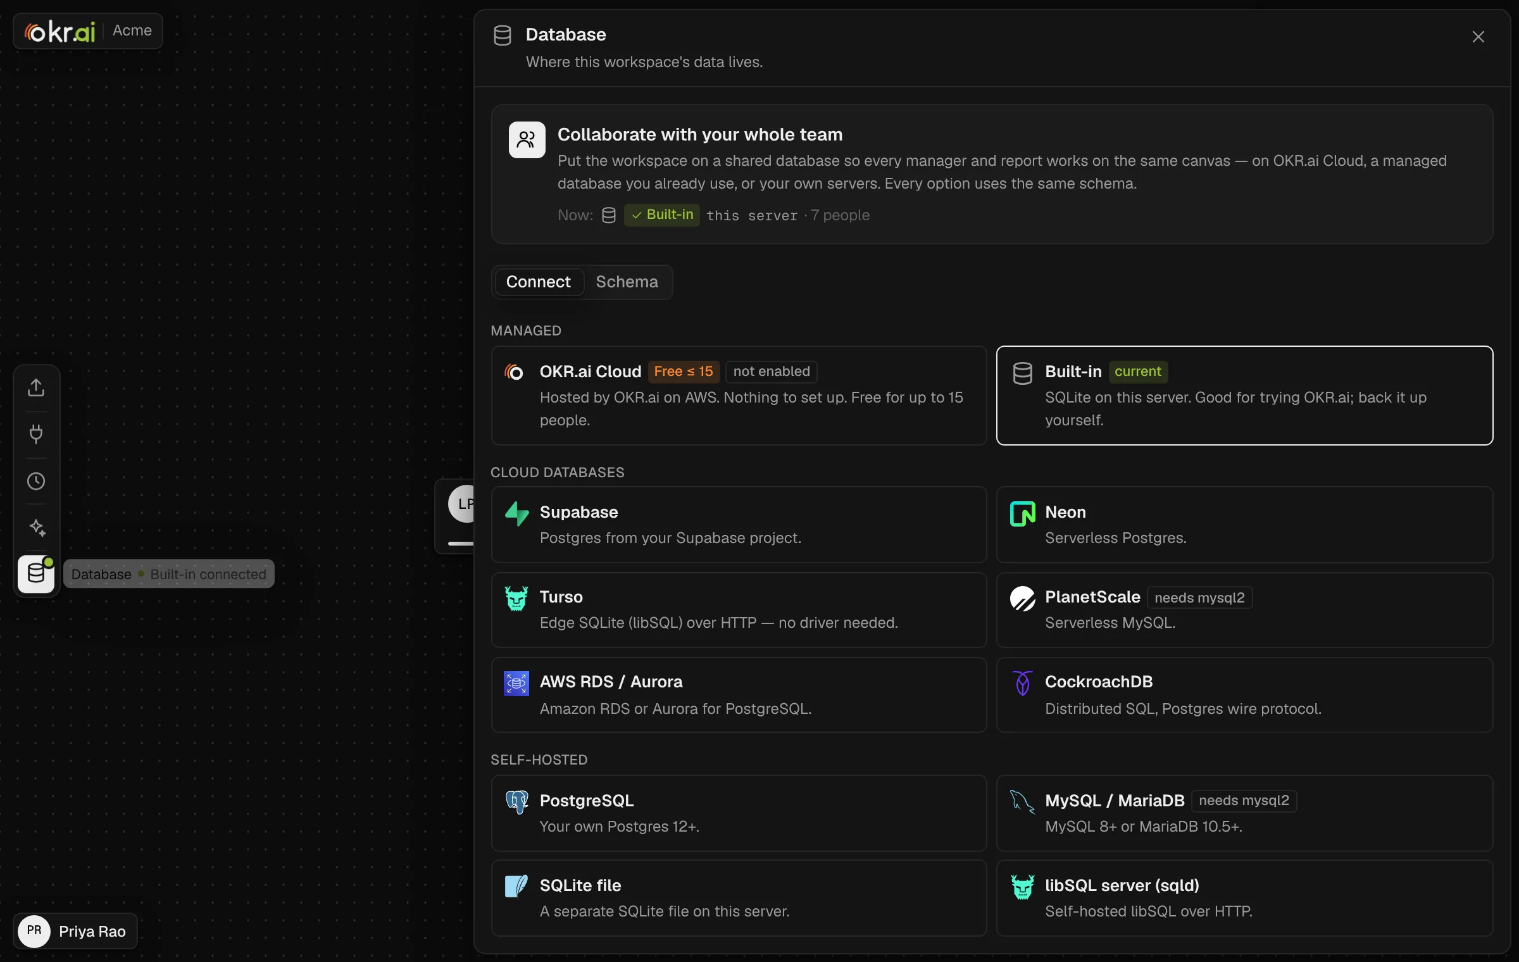Click 'needs mysql2' badge beside PlanetScale
1519x962 pixels.
pyautogui.click(x=1199, y=597)
